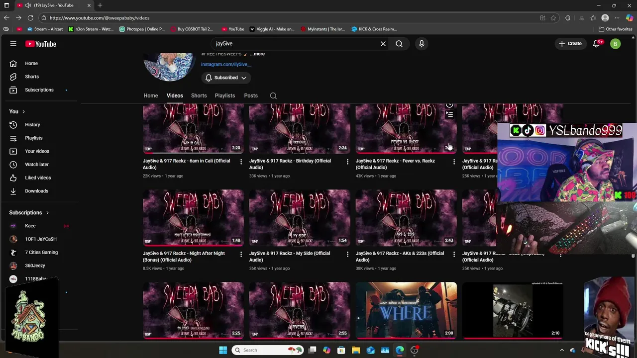Bookmark this page with star icon

553,18
